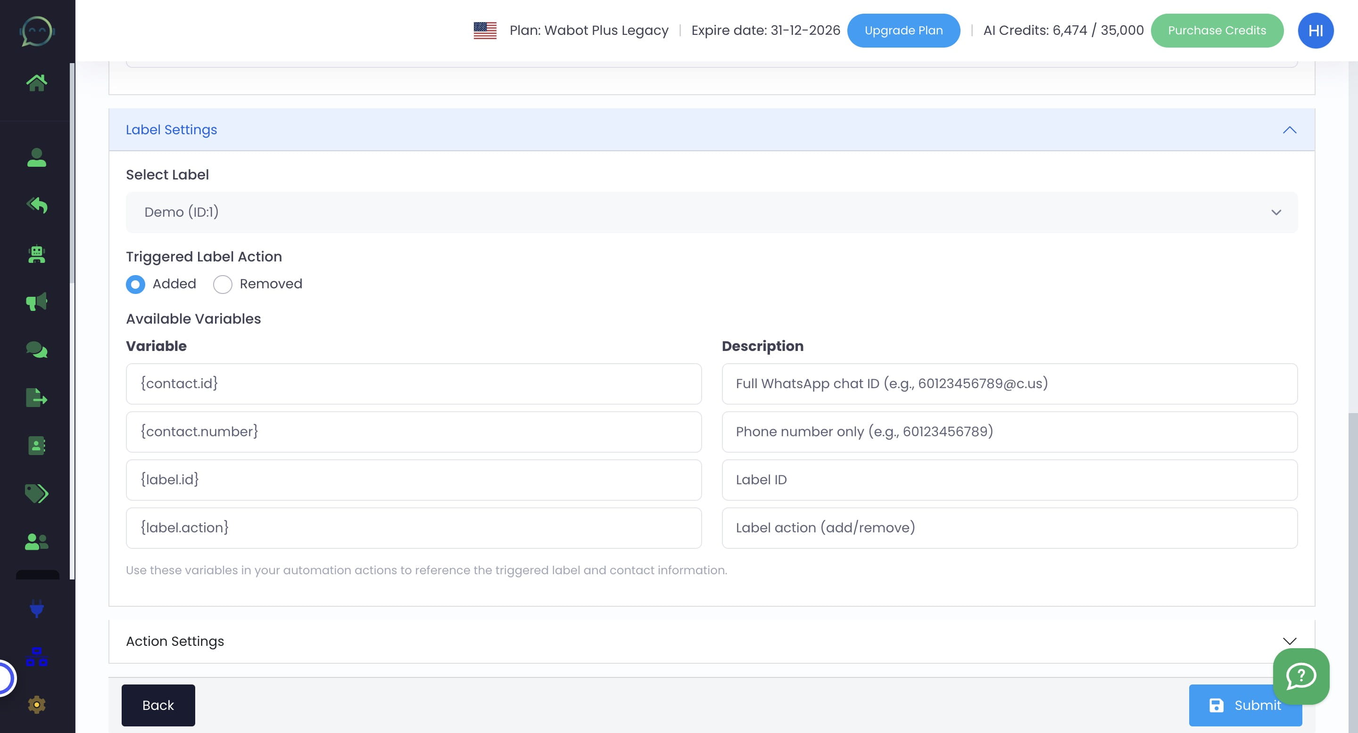This screenshot has width=1358, height=733.
Task: Select the Removed label action
Action: (x=223, y=285)
